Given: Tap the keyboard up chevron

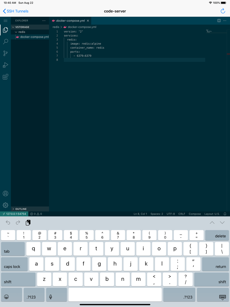Looking at the screenshot, I should 212,223.
